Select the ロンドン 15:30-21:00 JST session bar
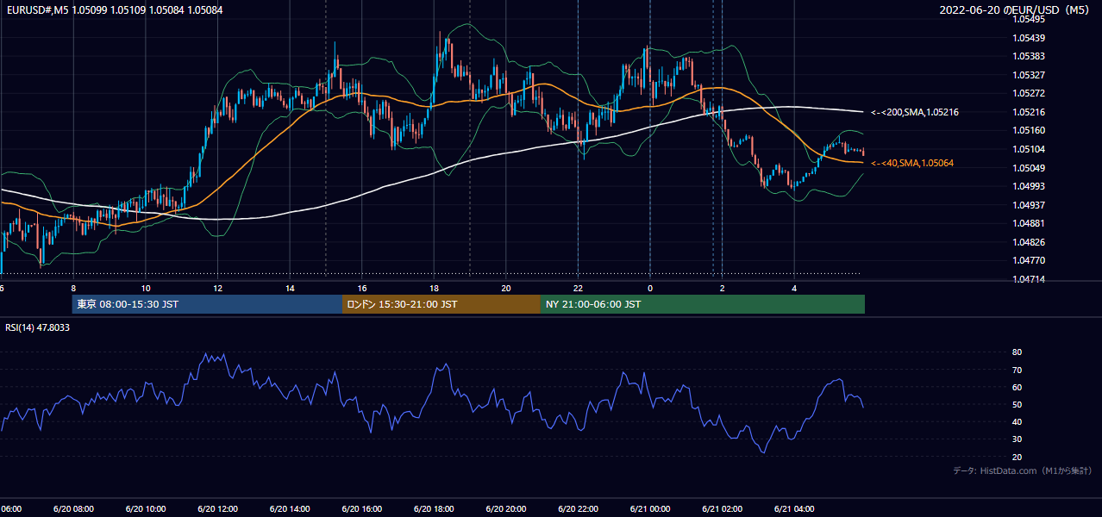1102x517 pixels. pyautogui.click(x=441, y=304)
